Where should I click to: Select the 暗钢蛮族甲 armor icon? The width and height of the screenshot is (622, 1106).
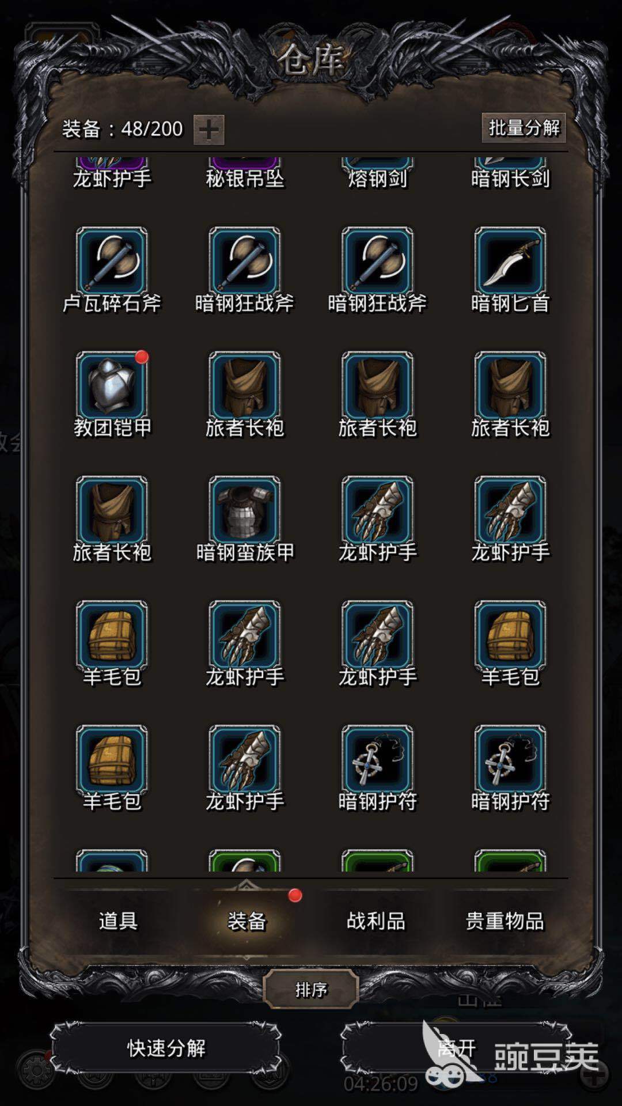pos(245,509)
